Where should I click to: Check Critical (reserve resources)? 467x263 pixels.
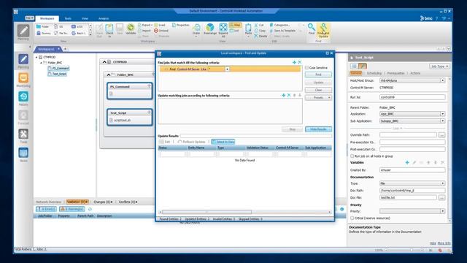pyautogui.click(x=352, y=218)
